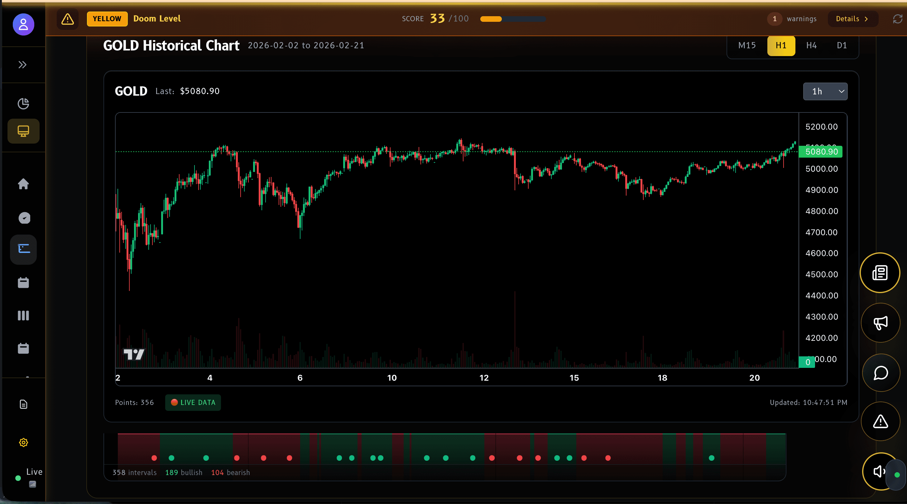Expand the collapsed sidebar with the chevrons
Image resolution: width=907 pixels, height=504 pixels.
(22, 65)
